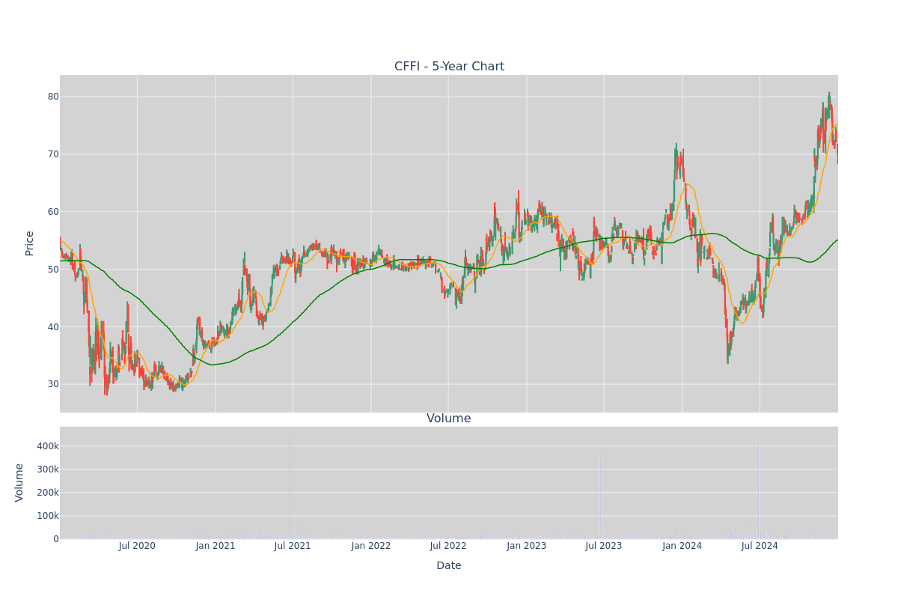Click the volume tick label '400k'
The width and height of the screenshot is (898, 599).
(47, 446)
